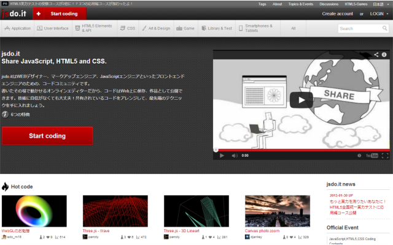Select HTML5 Elements & API category
Screen dimensions: 393x245
coord(95,29)
